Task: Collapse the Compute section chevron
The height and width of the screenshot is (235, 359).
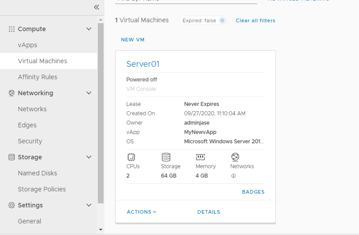Action: point(89,29)
